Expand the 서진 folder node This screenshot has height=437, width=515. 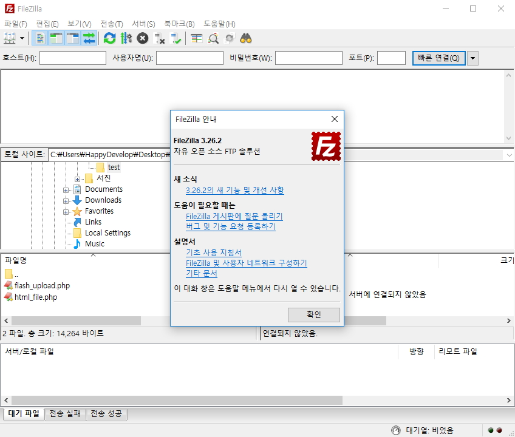click(77, 179)
